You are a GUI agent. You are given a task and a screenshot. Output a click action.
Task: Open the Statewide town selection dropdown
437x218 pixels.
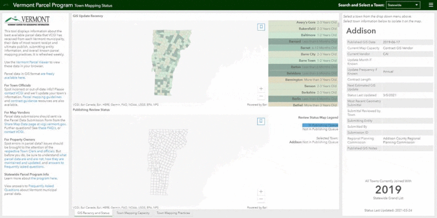[x=403, y=5]
